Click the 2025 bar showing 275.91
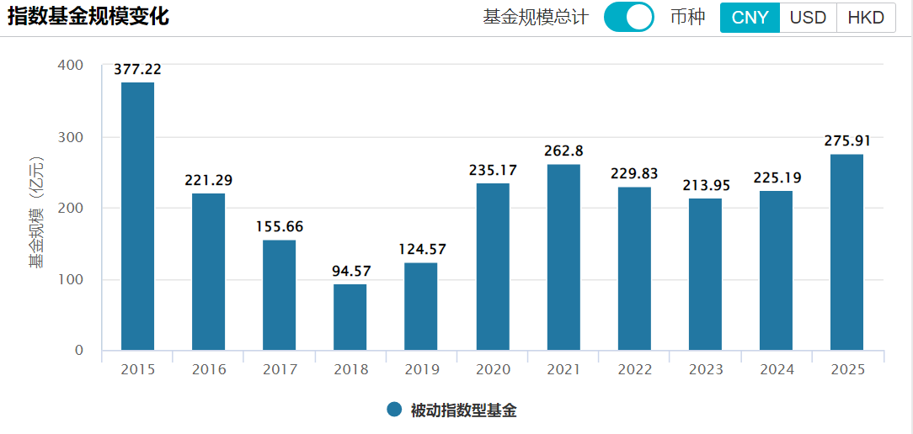This screenshot has height=434, width=913. (846, 252)
